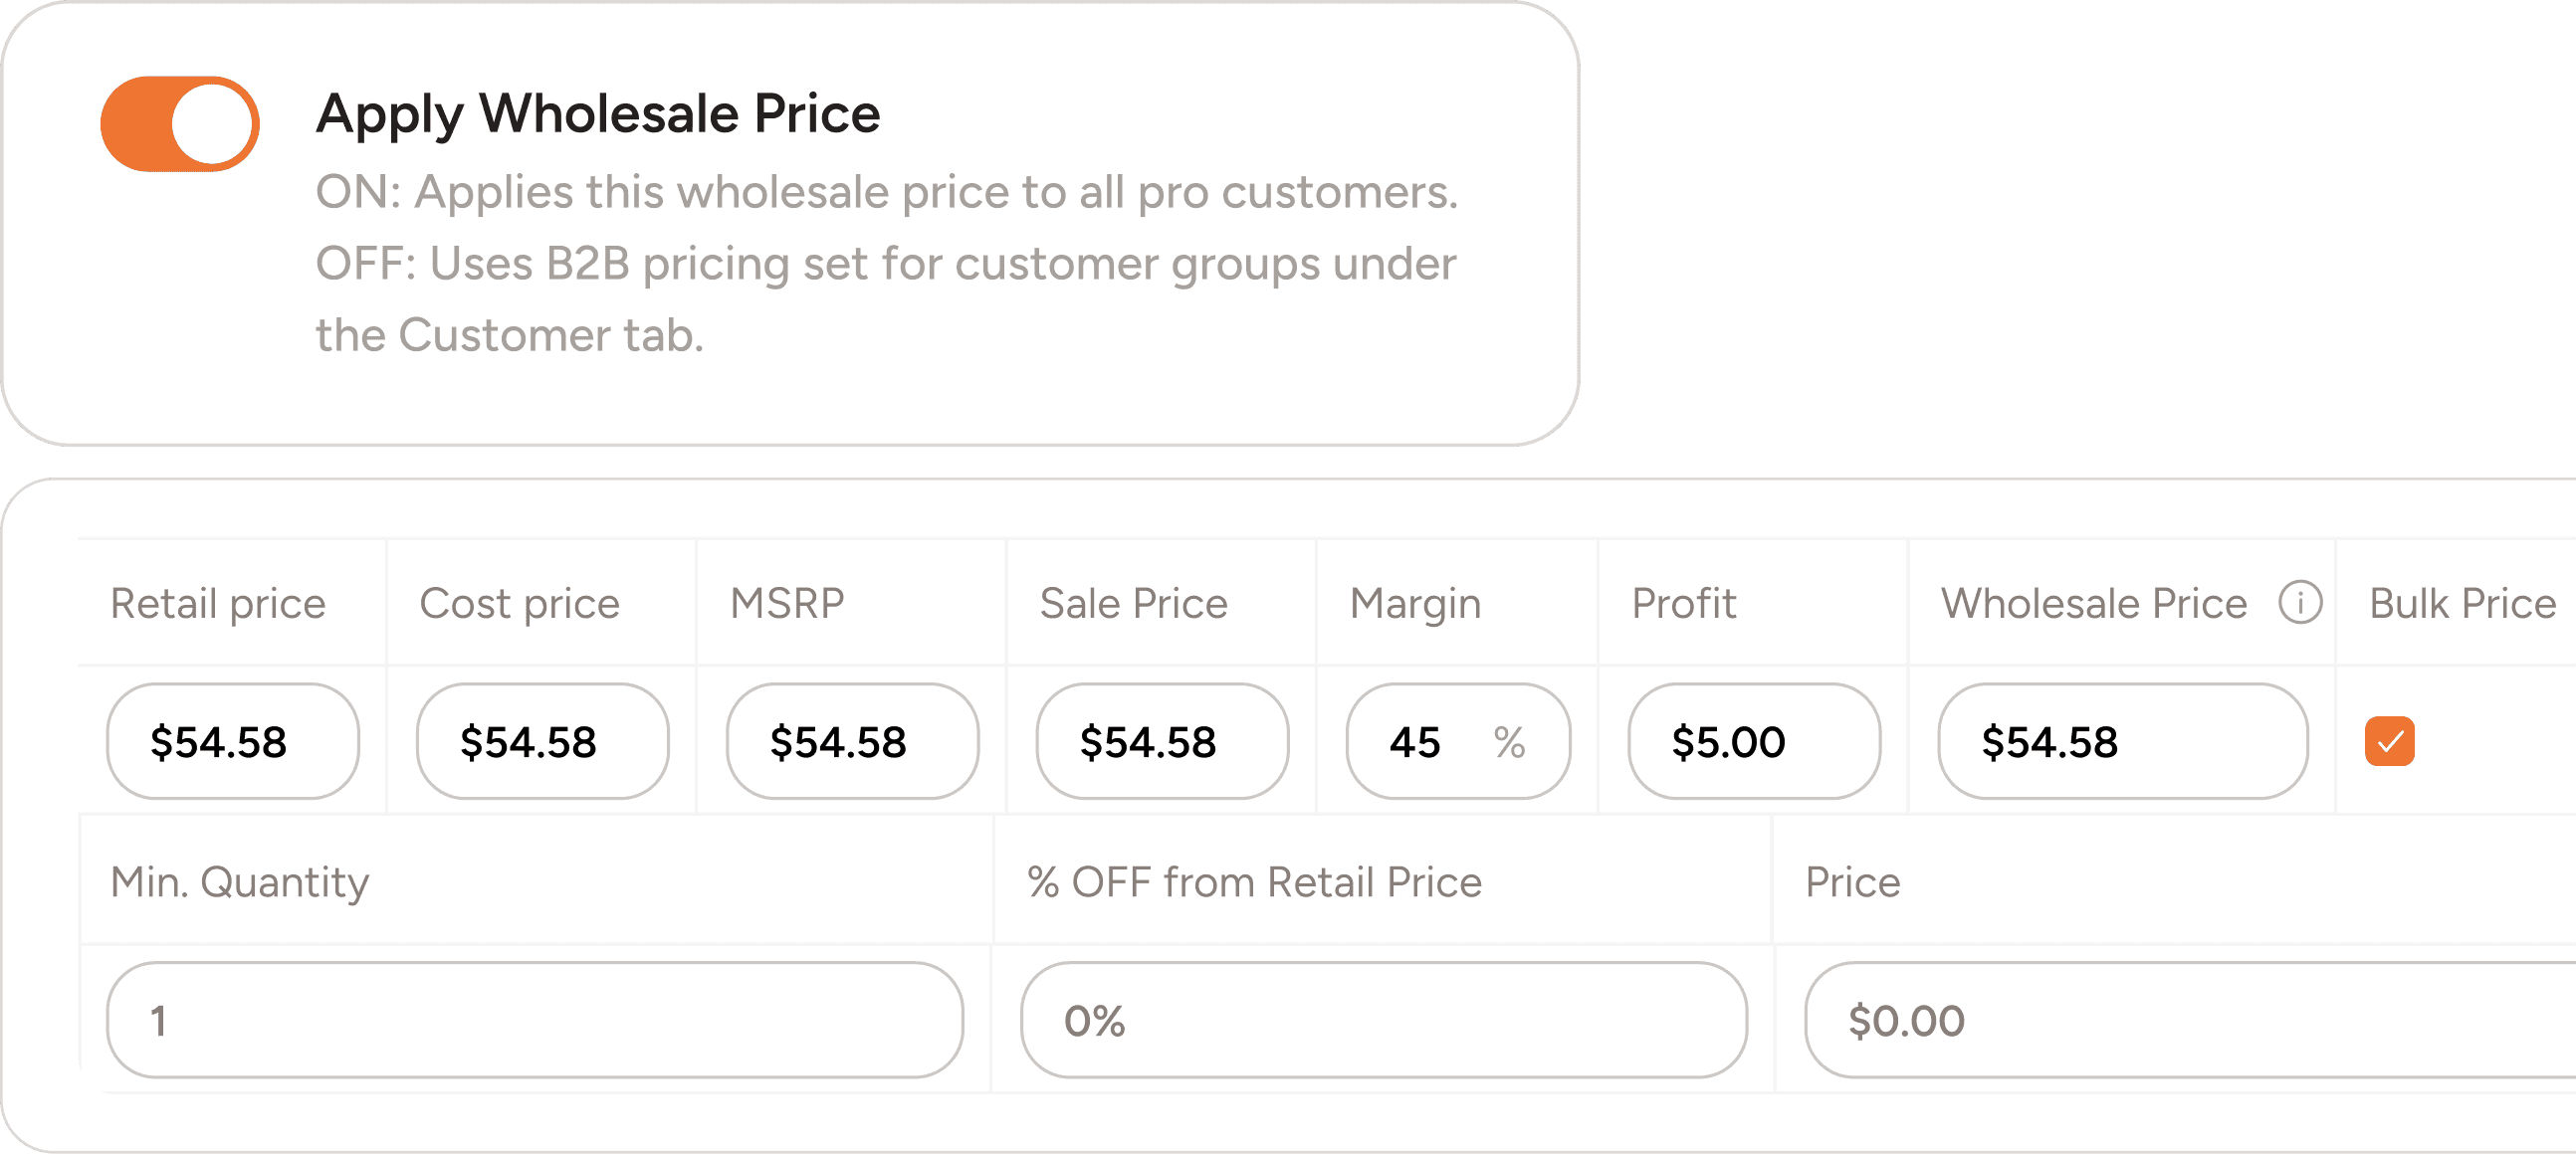Click the Retail price column header

(x=218, y=604)
